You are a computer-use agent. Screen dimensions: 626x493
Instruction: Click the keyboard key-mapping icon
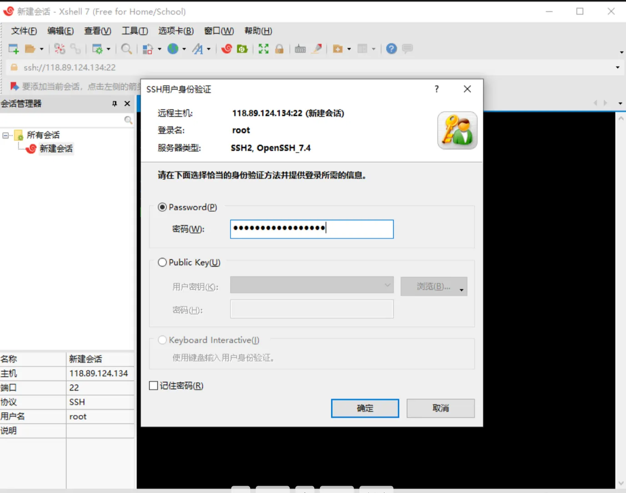click(300, 49)
